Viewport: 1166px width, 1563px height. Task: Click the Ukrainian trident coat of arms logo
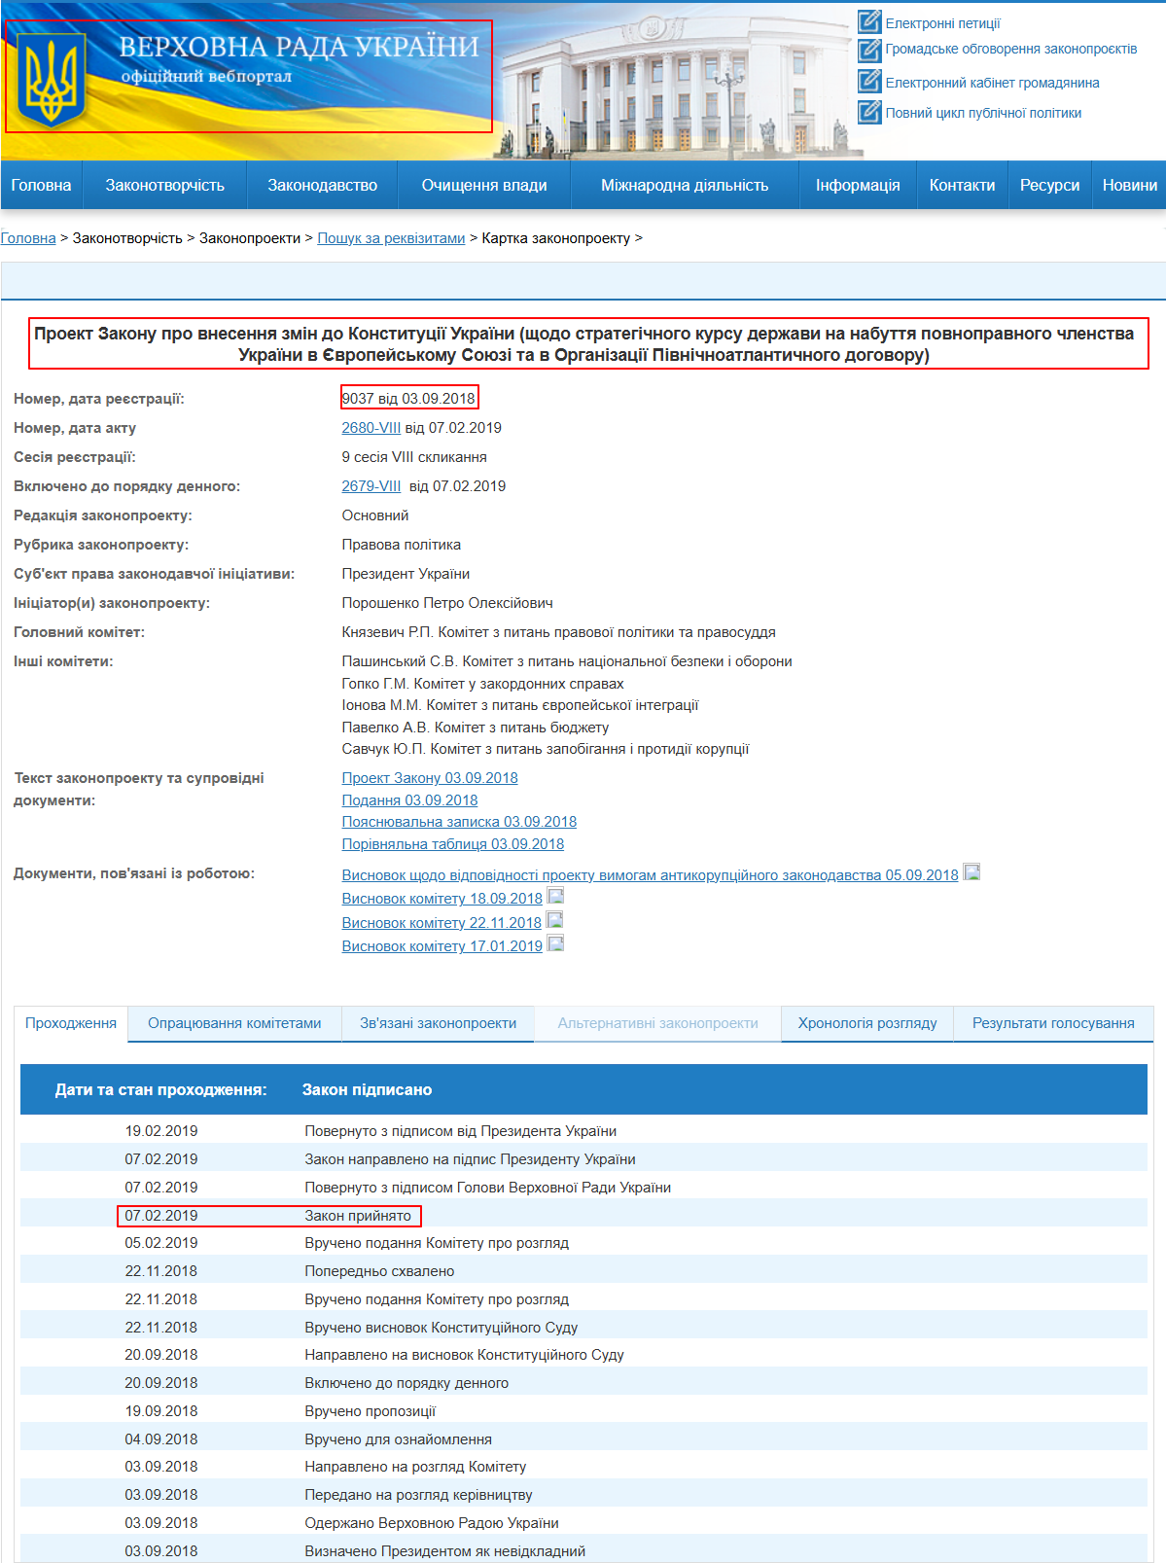(52, 80)
